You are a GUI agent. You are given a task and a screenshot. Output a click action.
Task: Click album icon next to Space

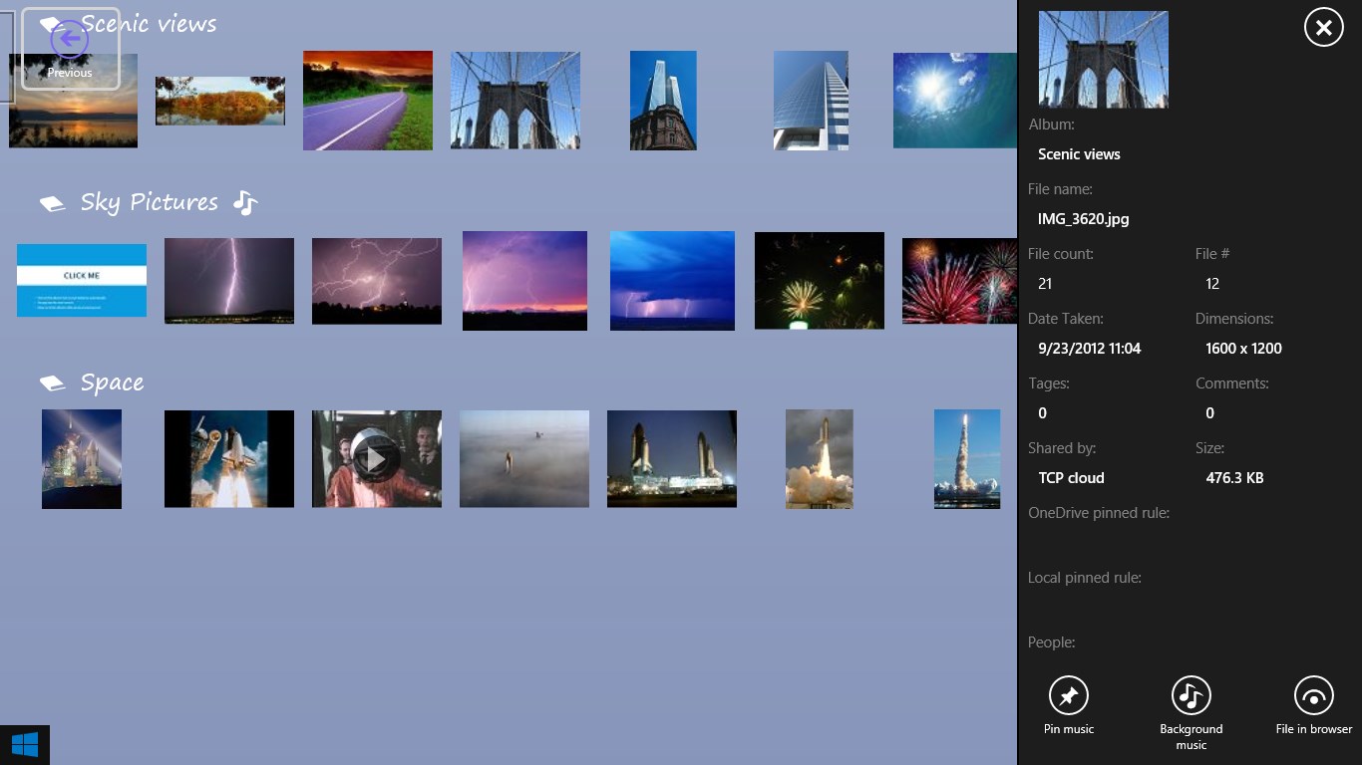[x=52, y=383]
